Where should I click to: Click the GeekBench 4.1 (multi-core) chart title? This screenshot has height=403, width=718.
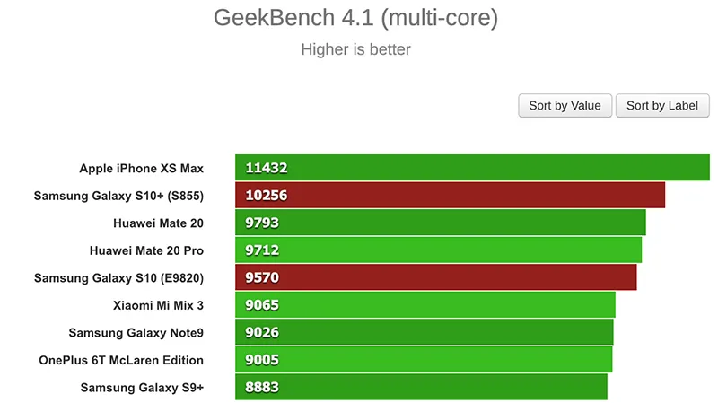[x=355, y=18]
